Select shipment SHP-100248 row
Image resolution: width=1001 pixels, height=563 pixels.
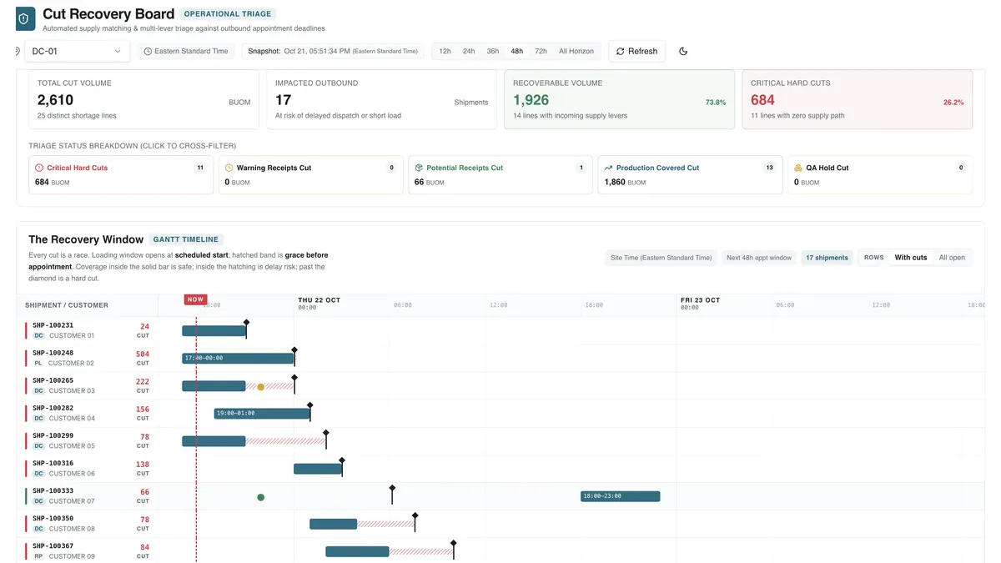click(x=500, y=358)
